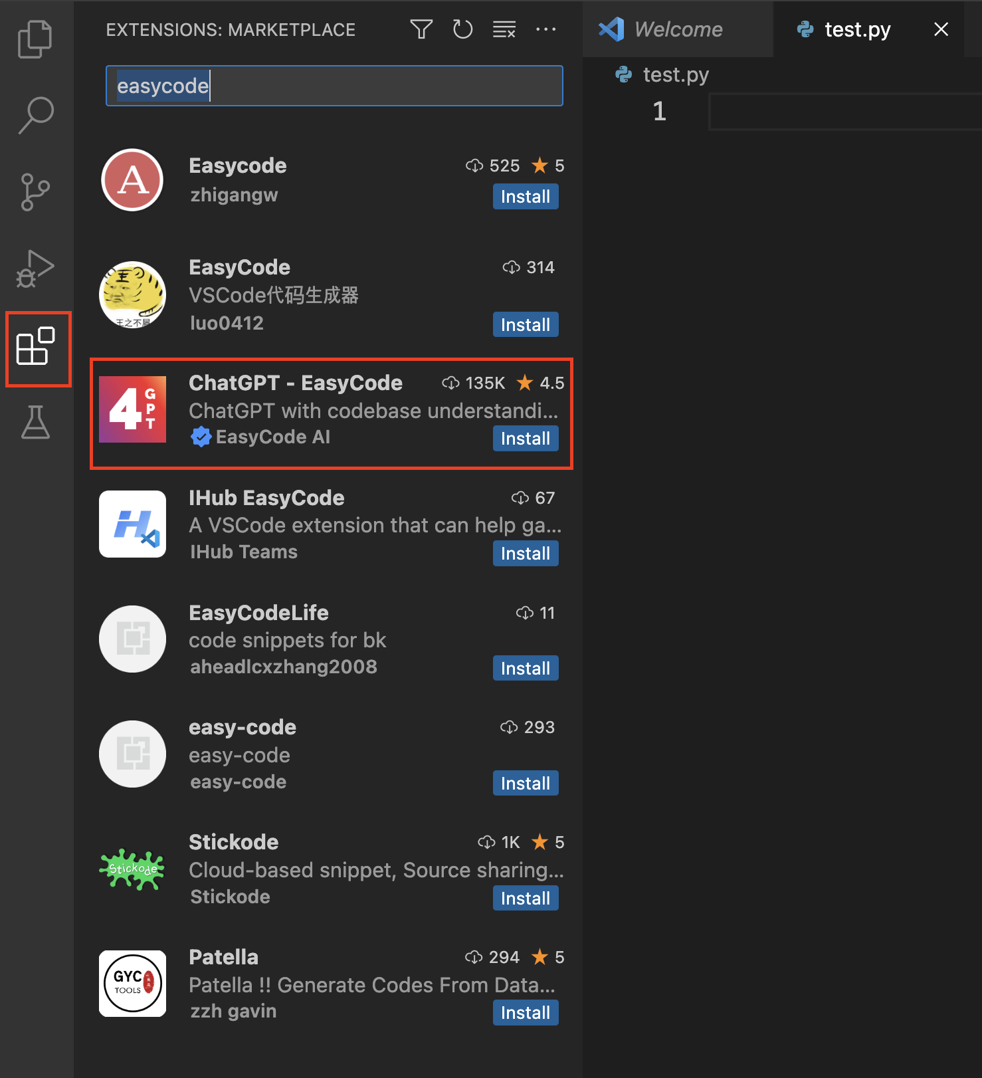Install Easycode by zhigangw

(526, 197)
